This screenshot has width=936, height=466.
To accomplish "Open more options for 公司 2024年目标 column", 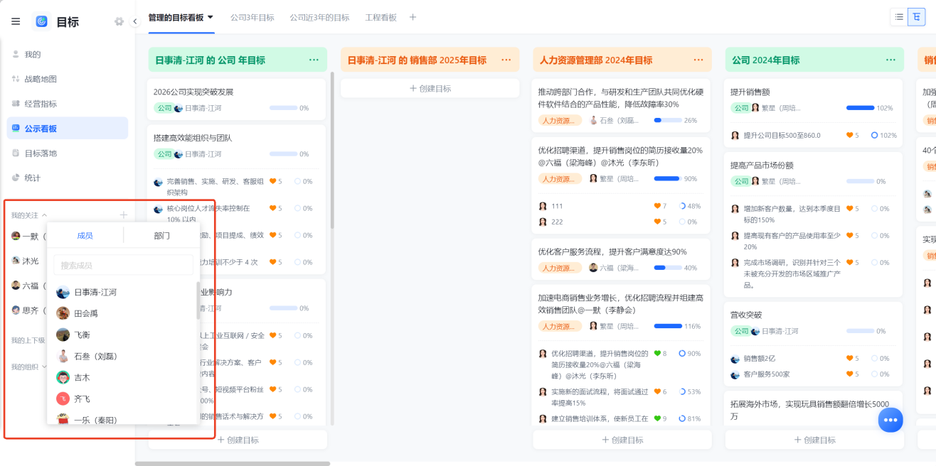I will point(890,60).
